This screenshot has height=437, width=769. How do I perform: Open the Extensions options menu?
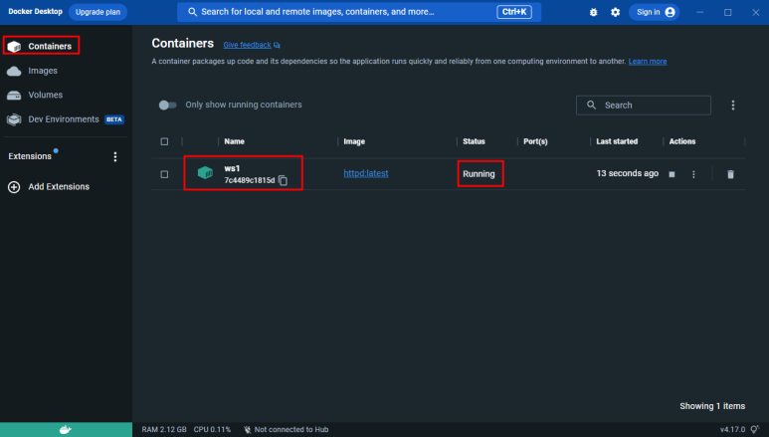(115, 156)
